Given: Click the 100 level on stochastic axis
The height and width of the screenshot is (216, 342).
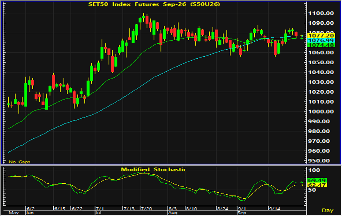Looking at the screenshot, I should (314, 170).
